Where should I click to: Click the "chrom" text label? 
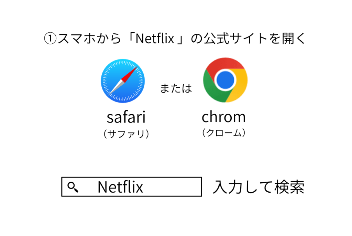[223, 117]
